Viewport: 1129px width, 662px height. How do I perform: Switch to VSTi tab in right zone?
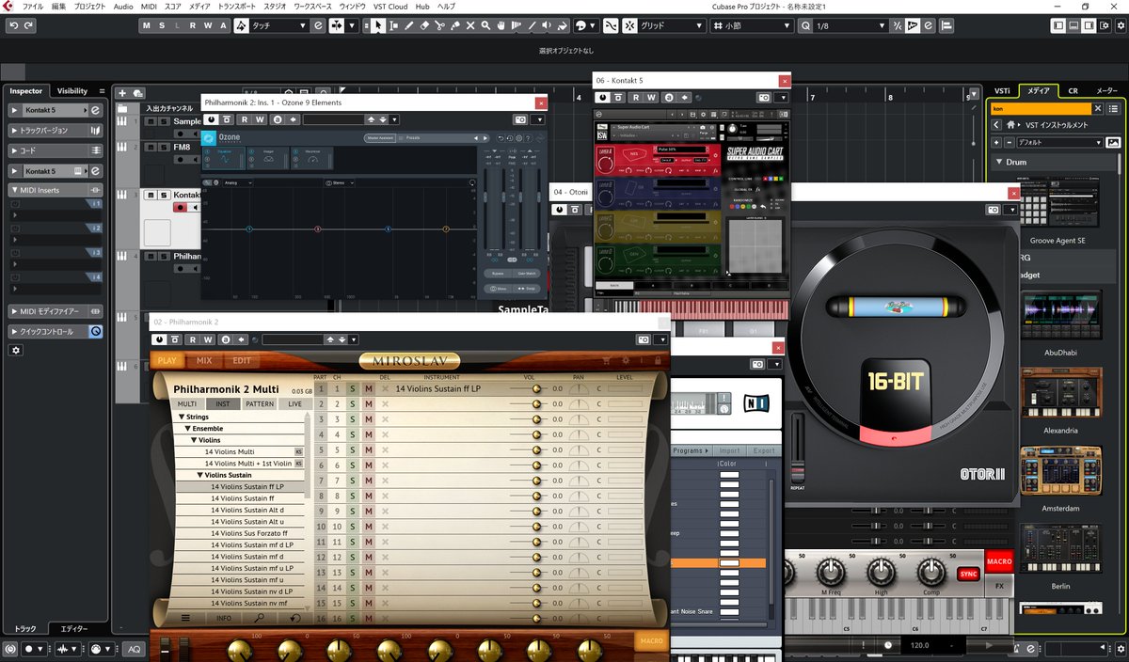tap(1002, 91)
